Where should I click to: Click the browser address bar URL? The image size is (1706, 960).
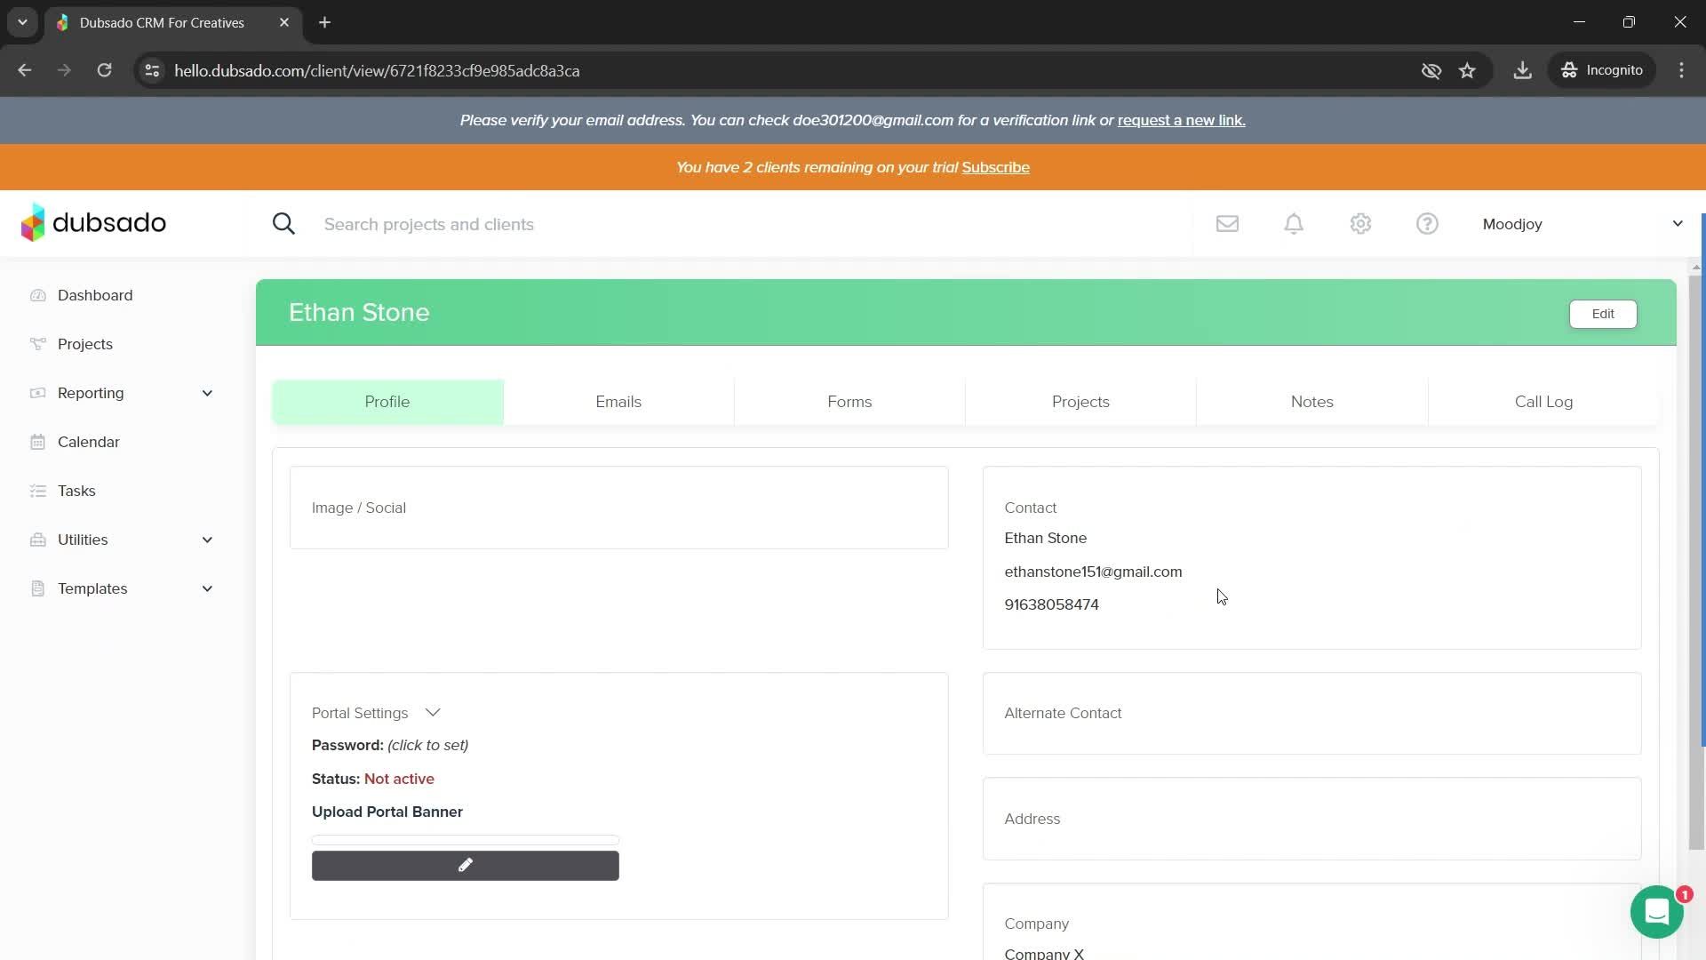377,71
